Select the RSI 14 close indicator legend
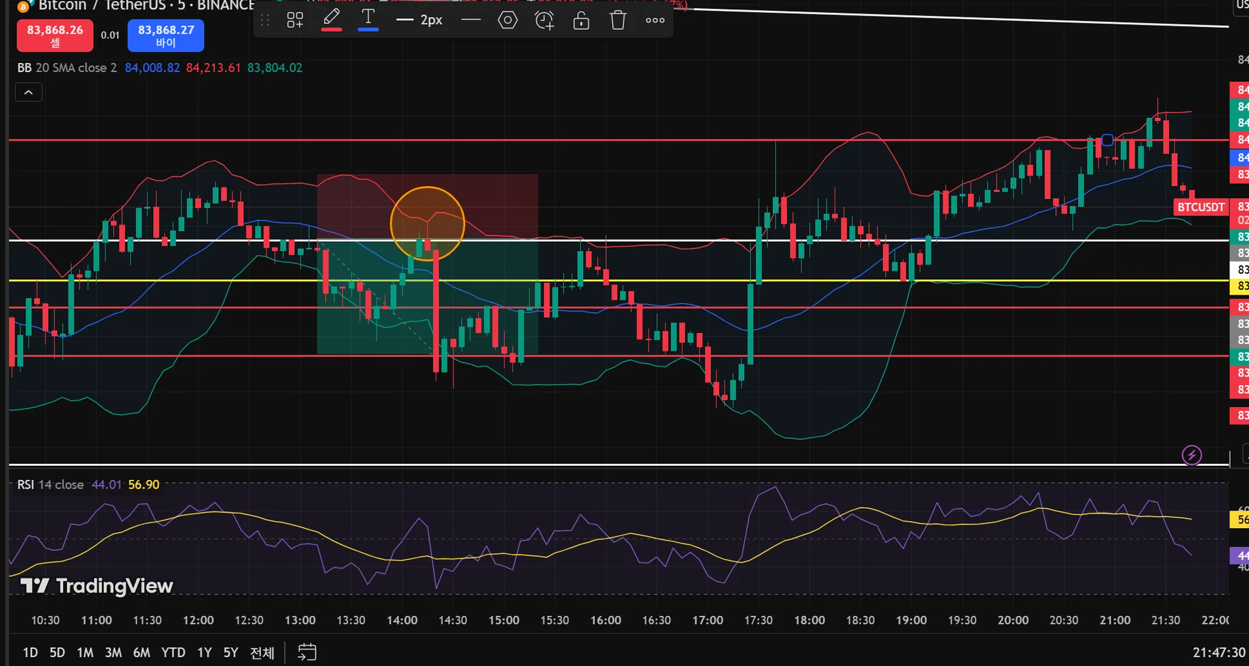The height and width of the screenshot is (666, 1249). tap(50, 485)
